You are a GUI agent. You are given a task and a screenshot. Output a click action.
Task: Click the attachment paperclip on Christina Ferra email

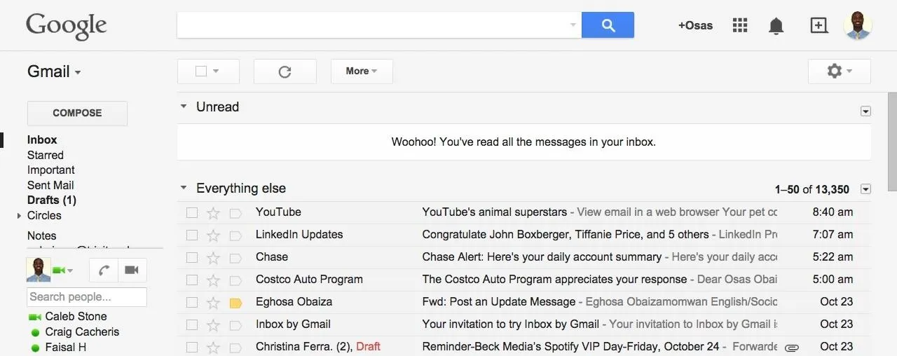click(x=792, y=347)
